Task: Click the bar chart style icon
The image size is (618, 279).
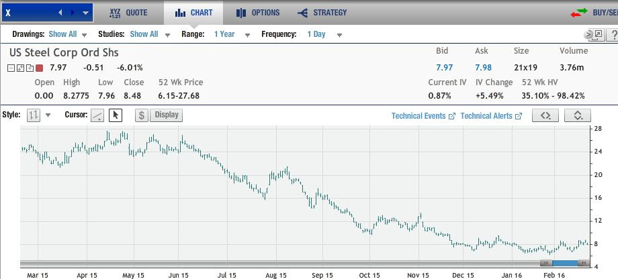Action: tap(34, 115)
